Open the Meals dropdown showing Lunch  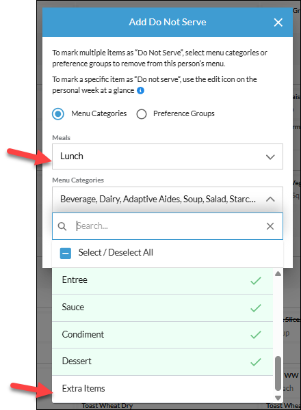168,156
